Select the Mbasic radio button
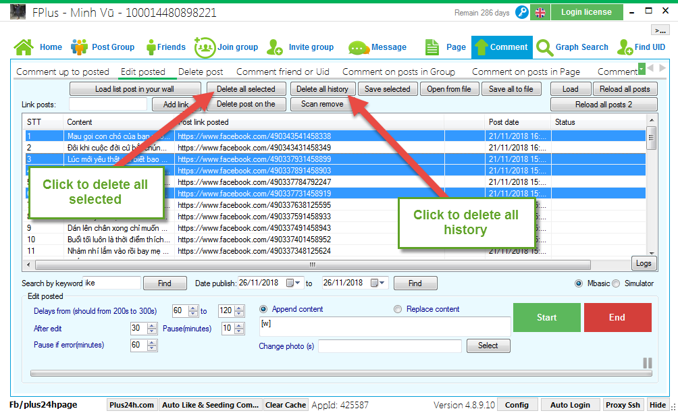 point(579,283)
